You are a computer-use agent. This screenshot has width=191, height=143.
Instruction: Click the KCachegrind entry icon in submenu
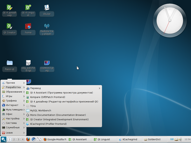click(x=28, y=124)
